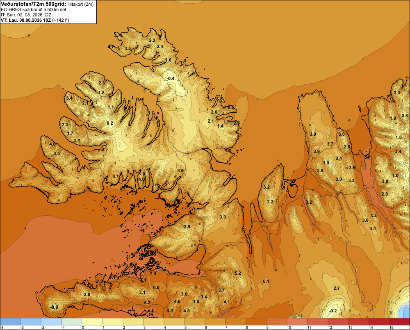Screen dimensions: 410x330
Task: Click the '2.6' temperature value
Action: [x=214, y=112]
